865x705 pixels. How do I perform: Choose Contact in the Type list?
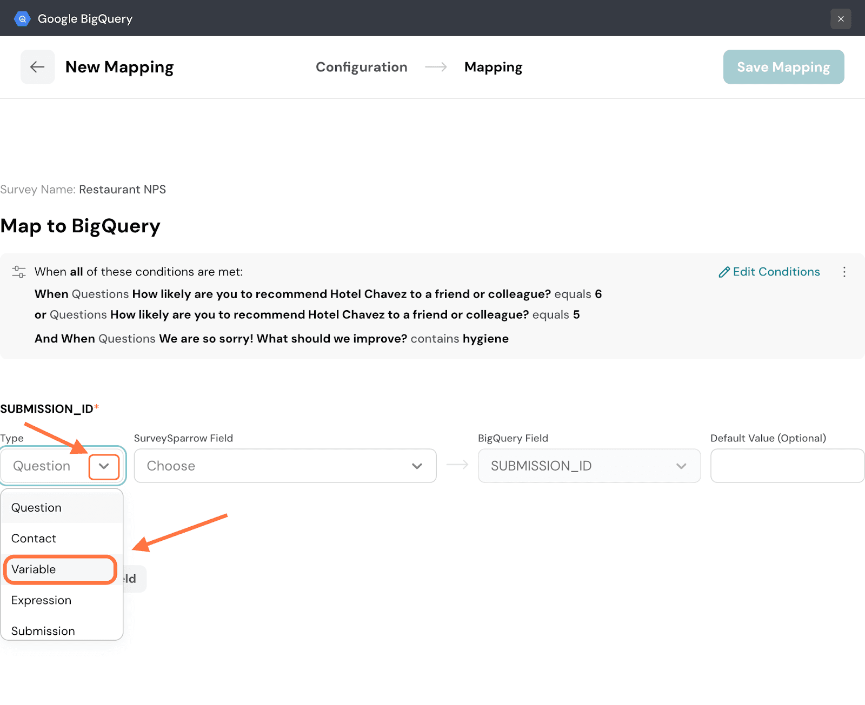point(34,539)
